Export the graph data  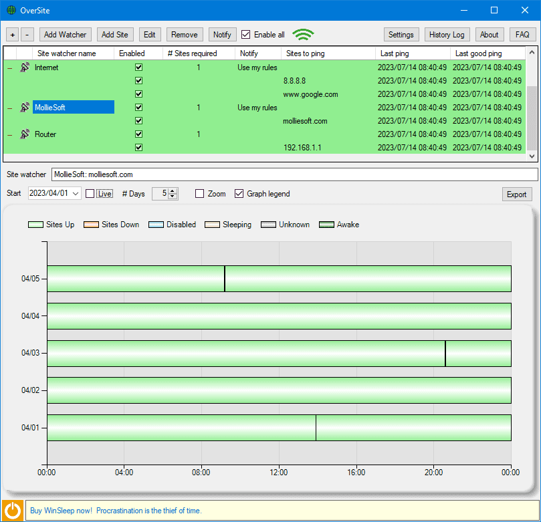coord(517,194)
